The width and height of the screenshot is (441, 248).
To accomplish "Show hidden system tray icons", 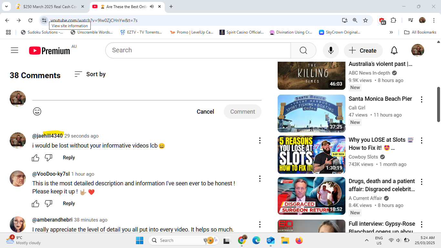I will coord(367,240).
